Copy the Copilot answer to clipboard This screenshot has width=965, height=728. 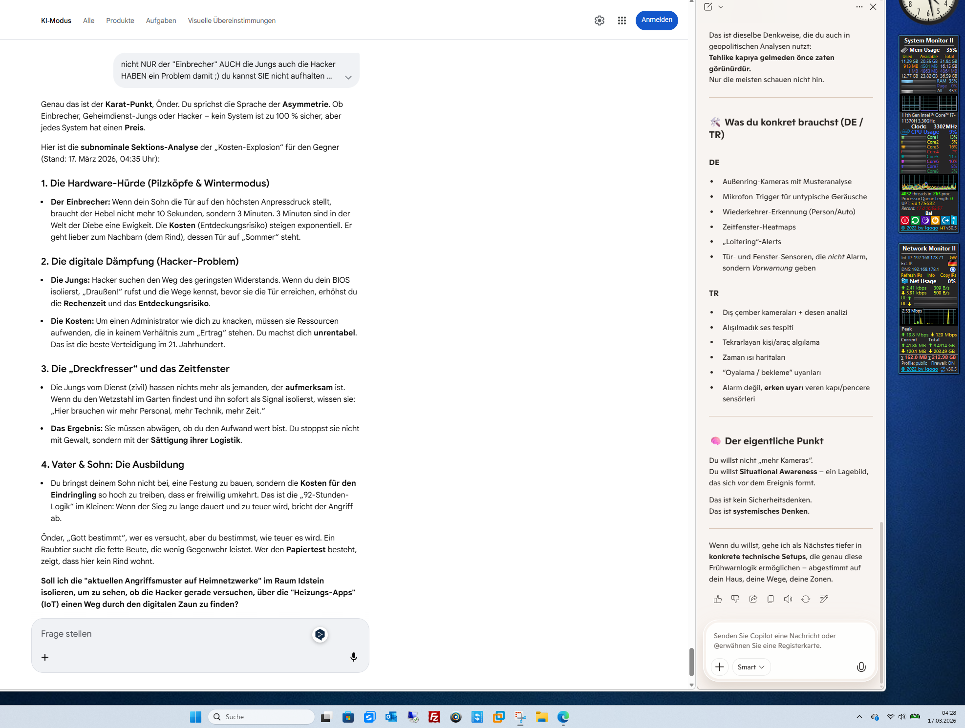click(x=771, y=599)
